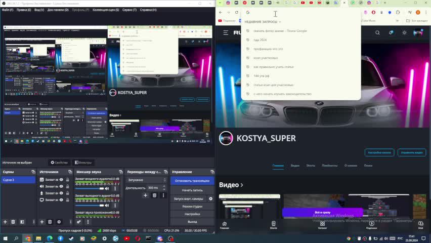
Task: Remove the selected source with the trash icon
Action: click(x=50, y=222)
